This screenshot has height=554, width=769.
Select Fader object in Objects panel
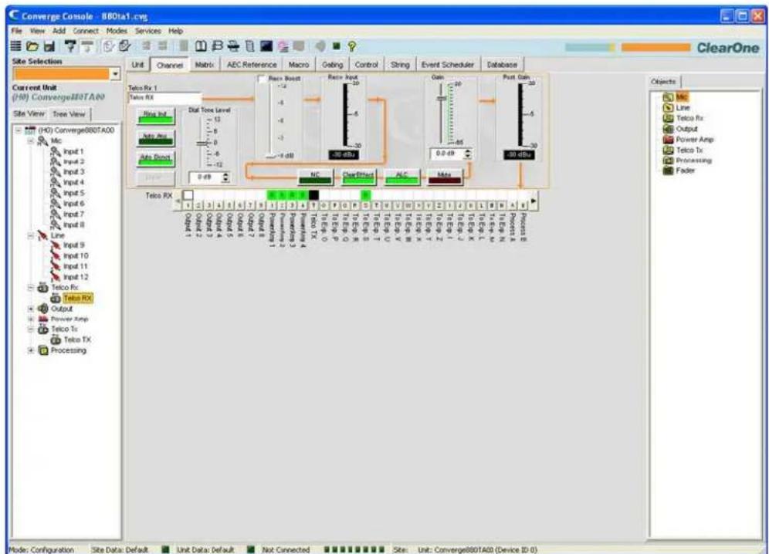(679, 171)
